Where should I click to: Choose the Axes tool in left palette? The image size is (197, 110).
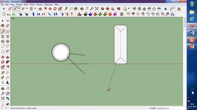point(3,82)
